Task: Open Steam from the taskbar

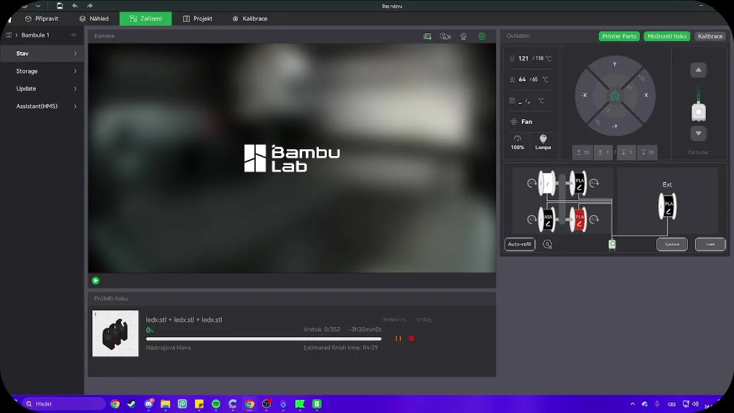Action: [132, 404]
